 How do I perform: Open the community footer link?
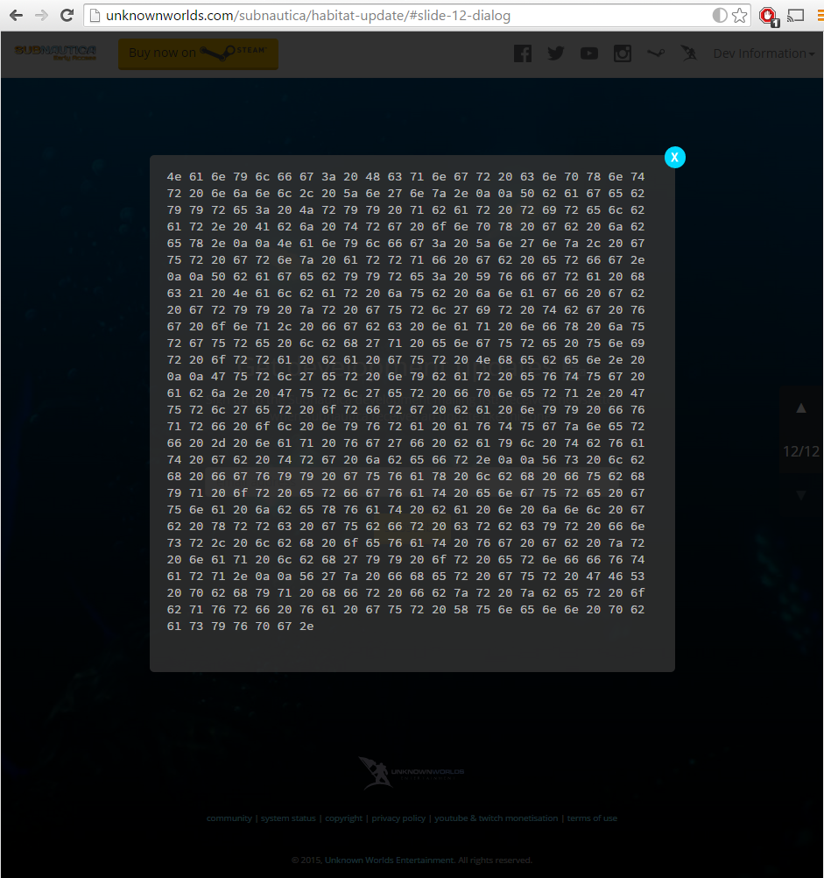click(x=229, y=818)
